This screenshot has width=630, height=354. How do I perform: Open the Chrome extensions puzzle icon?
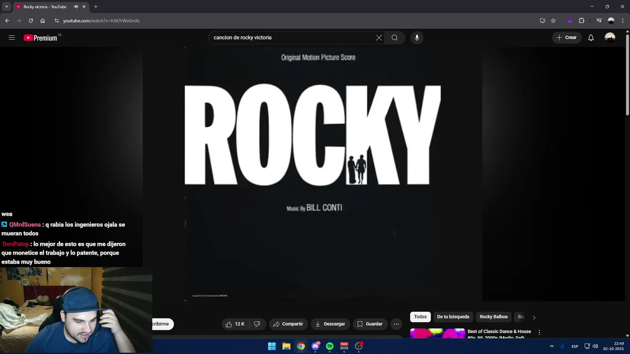pos(581,21)
